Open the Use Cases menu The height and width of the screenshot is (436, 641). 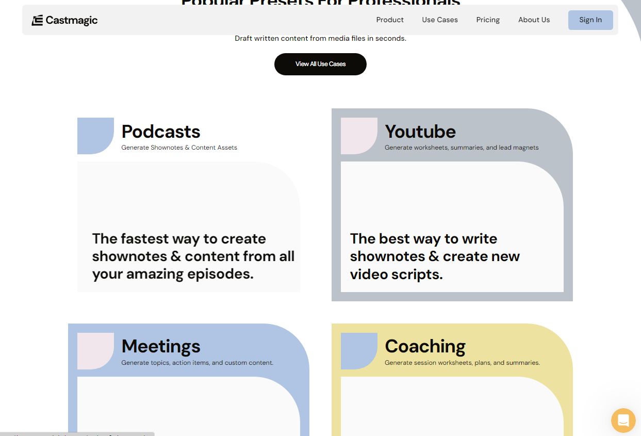coord(440,20)
